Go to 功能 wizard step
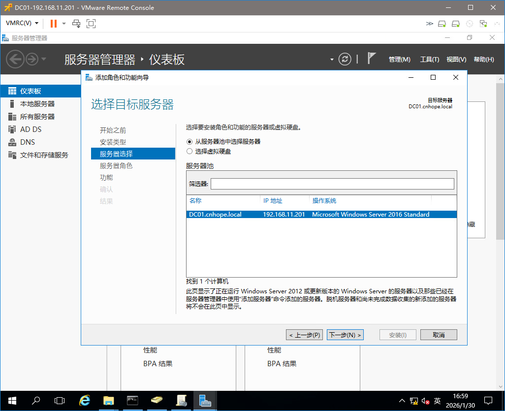The width and height of the screenshot is (505, 411). [106, 178]
